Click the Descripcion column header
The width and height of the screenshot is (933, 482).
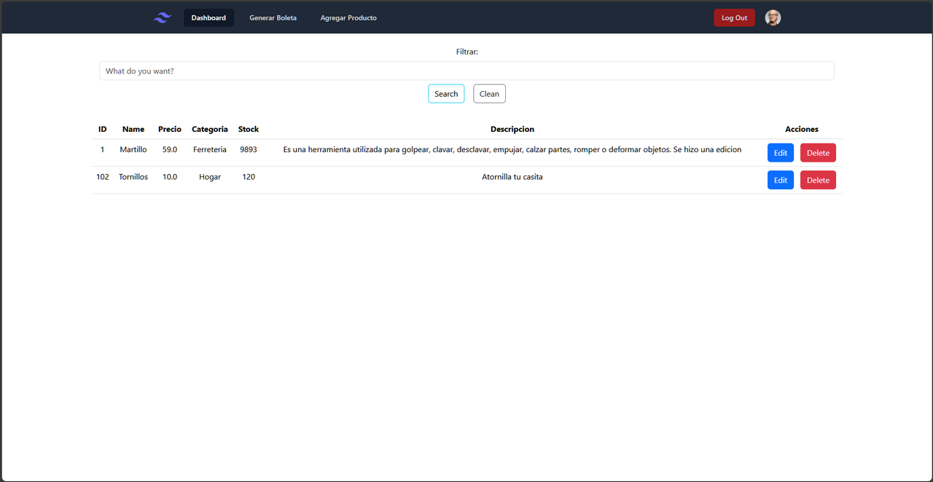512,129
